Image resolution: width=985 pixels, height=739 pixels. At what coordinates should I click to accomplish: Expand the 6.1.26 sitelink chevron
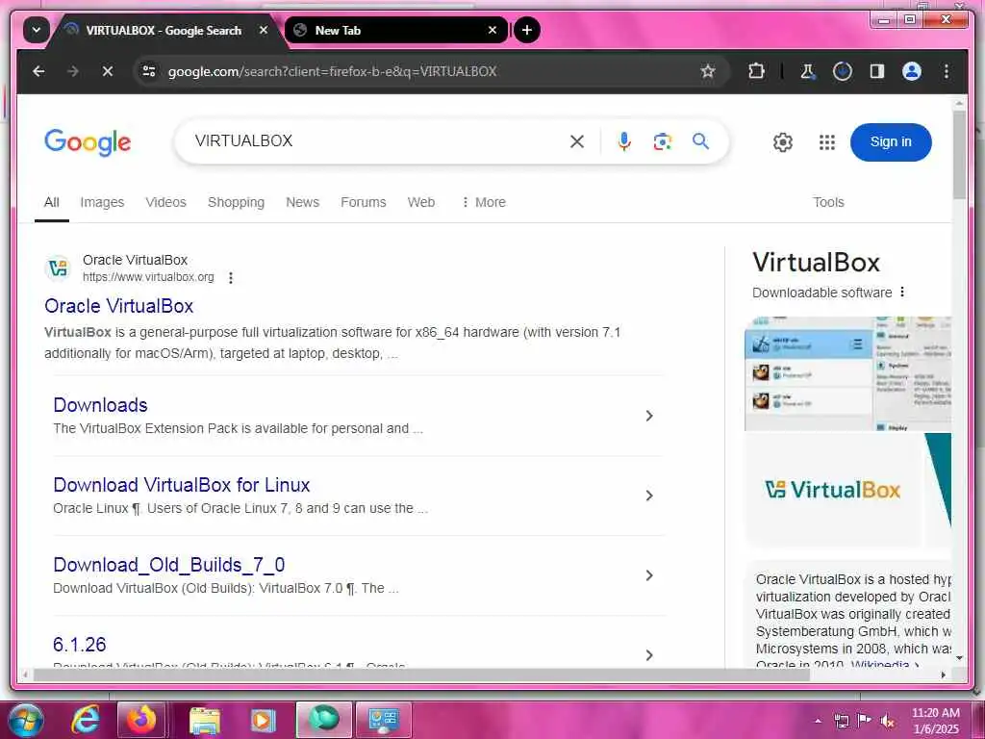click(649, 655)
